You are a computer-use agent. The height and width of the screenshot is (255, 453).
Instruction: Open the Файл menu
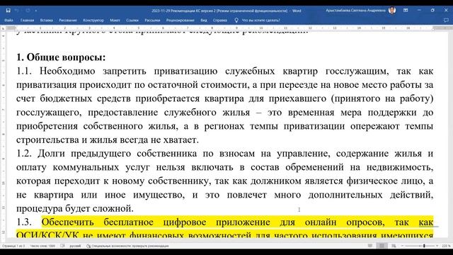(8, 21)
